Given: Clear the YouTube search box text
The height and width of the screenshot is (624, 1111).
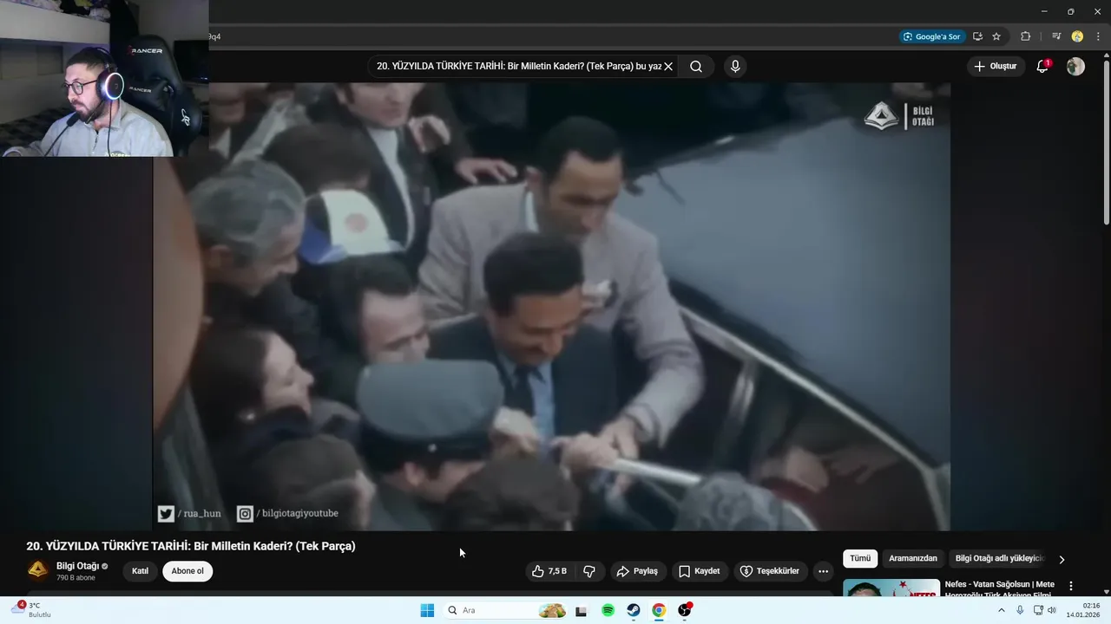Looking at the screenshot, I should click(x=668, y=66).
